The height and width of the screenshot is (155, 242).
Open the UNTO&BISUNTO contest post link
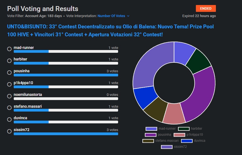coord(110,31)
